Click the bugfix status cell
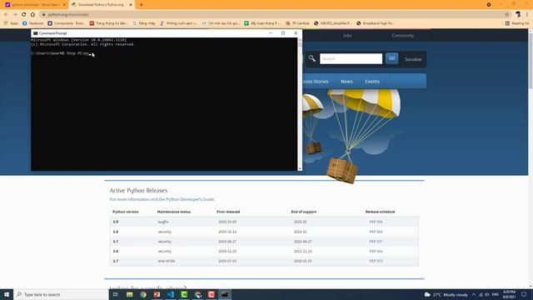The image size is (533, 300). (x=163, y=222)
